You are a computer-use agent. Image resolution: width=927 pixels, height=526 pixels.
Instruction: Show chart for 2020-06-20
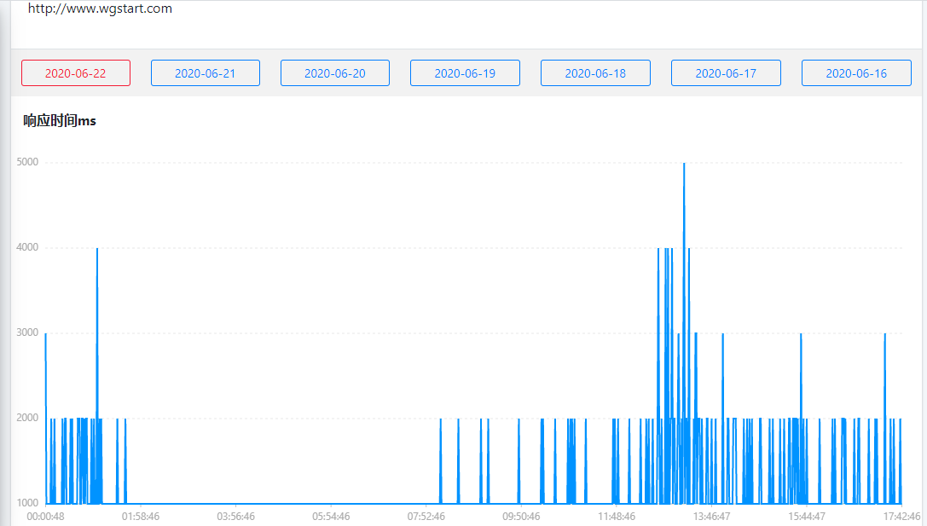tap(335, 72)
